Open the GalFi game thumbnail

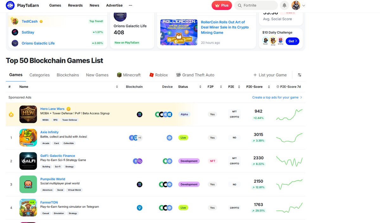pyautogui.click(x=28, y=161)
